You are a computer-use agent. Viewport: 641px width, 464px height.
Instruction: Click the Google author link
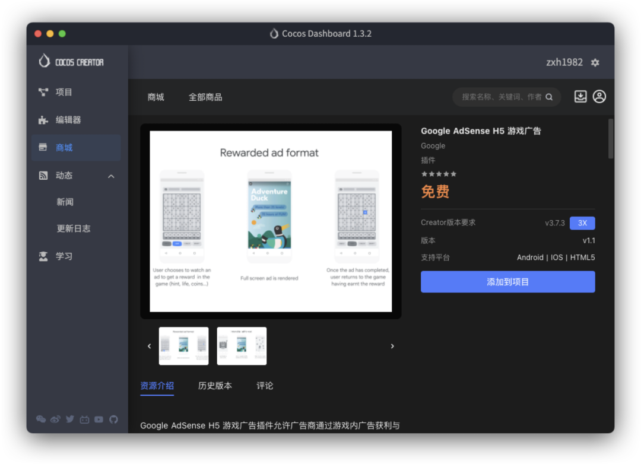(433, 145)
